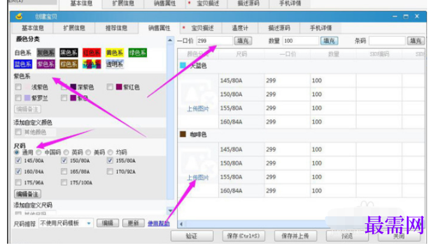Open the 不使用尺码模板 size template dropdown

click(66, 223)
